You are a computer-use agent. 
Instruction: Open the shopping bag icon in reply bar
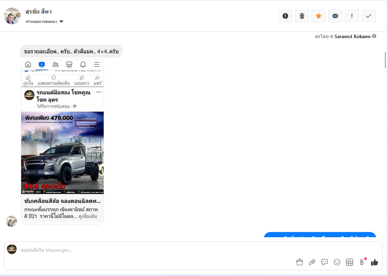(x=300, y=262)
